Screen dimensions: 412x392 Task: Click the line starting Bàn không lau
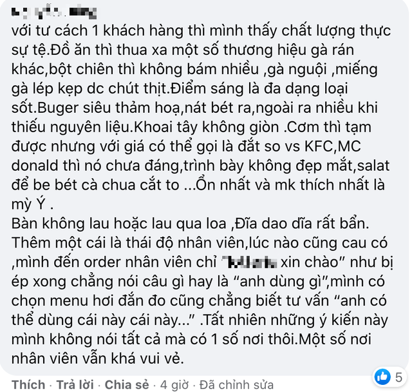(191, 224)
